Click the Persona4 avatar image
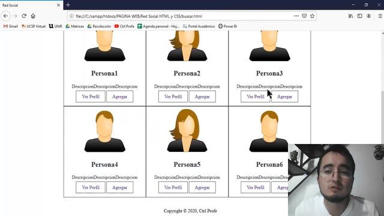The width and height of the screenshot is (384, 216). point(105,131)
